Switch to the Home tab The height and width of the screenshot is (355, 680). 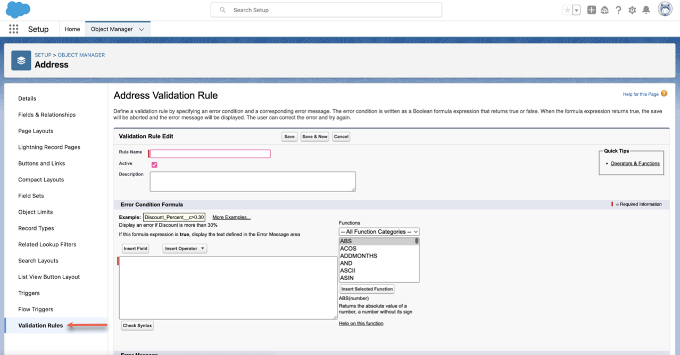pyautogui.click(x=72, y=29)
